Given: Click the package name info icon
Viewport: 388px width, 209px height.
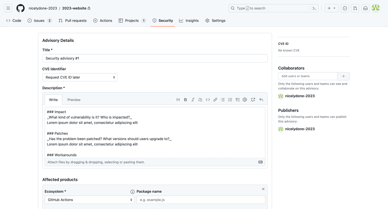Looking at the screenshot, I should 132,192.
